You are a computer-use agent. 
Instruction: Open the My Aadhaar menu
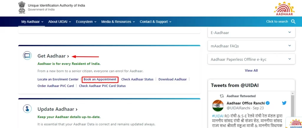pyautogui.click(x=32, y=22)
